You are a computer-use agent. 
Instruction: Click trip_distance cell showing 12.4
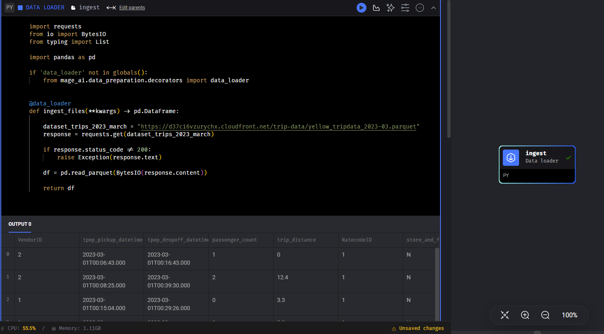(306, 281)
